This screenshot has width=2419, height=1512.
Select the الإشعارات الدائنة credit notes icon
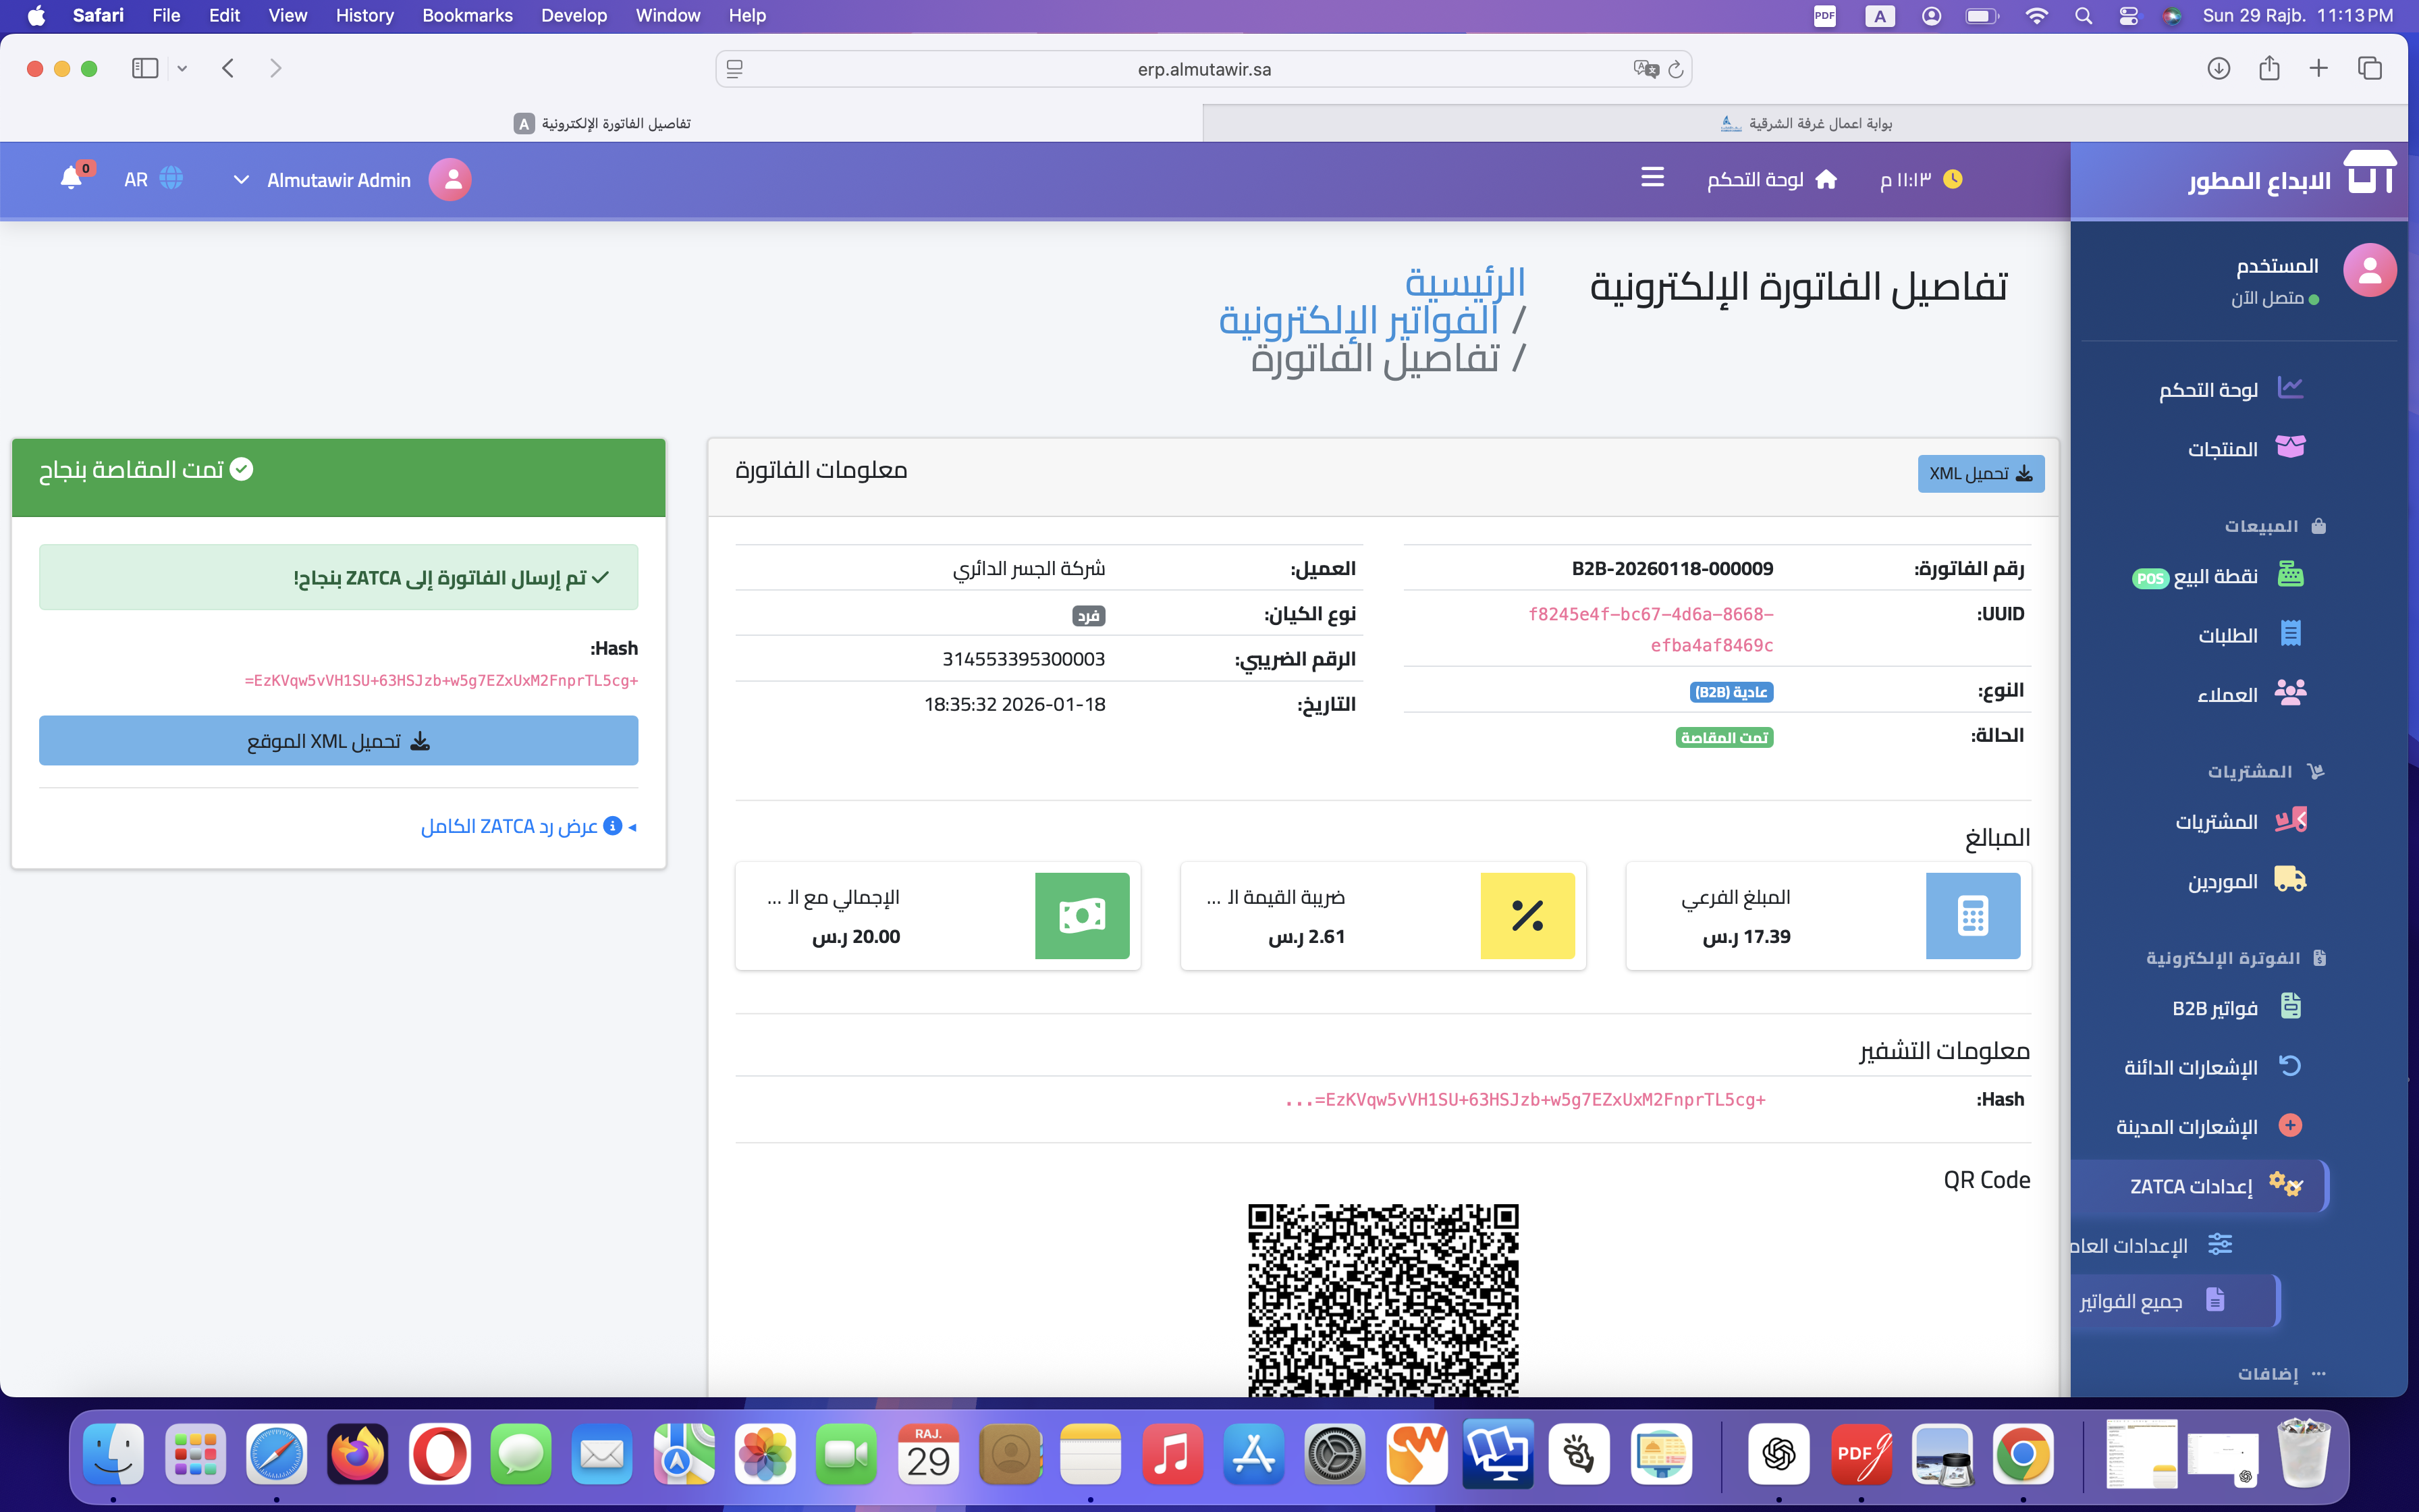pyautogui.click(x=2291, y=1066)
